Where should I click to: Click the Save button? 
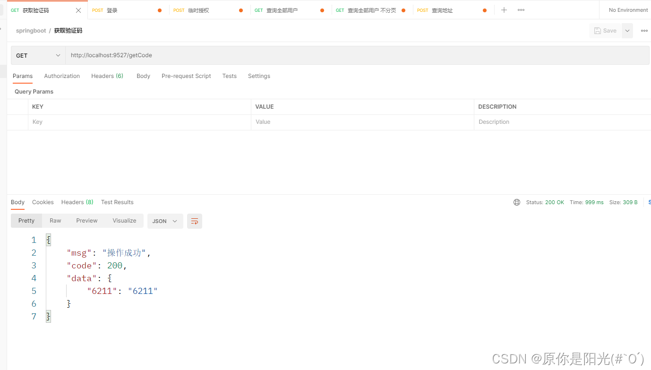click(605, 31)
